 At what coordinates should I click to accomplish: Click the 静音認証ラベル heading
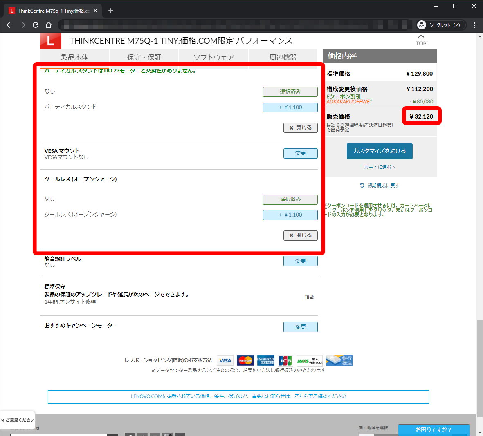pos(63,259)
